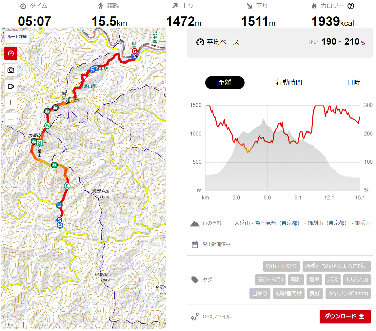Screen dimensions: 376x331
Task: Click the rest break cup icon on map
Action: (x=11, y=86)
